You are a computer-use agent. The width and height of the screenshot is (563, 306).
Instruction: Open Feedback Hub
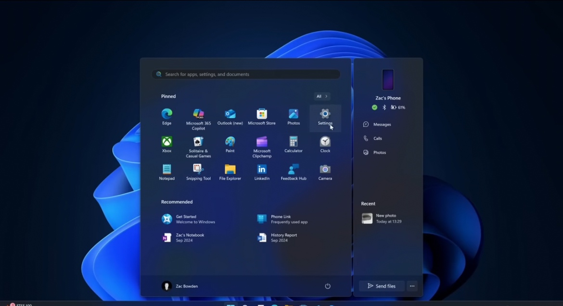click(x=294, y=172)
